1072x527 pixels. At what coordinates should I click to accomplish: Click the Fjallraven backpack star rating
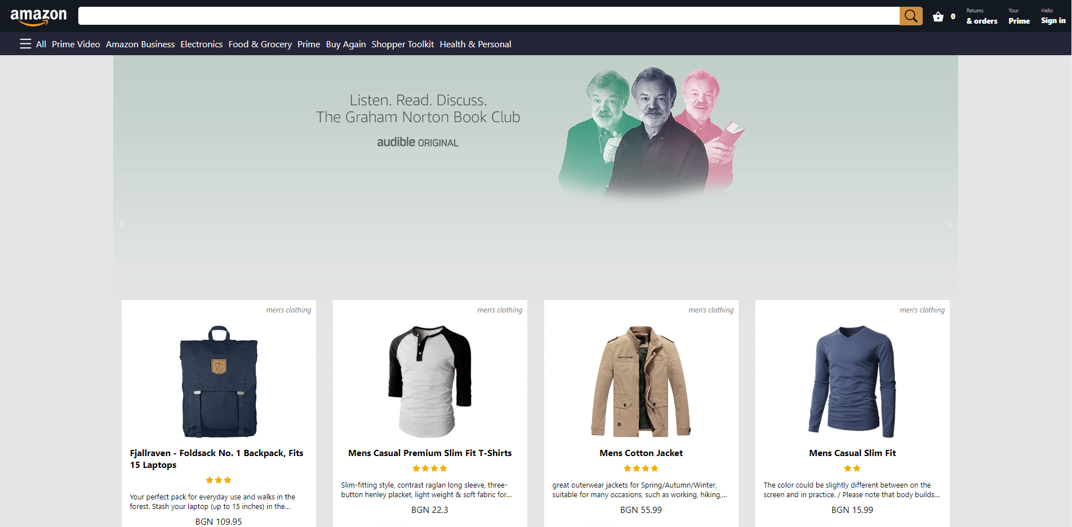click(219, 480)
